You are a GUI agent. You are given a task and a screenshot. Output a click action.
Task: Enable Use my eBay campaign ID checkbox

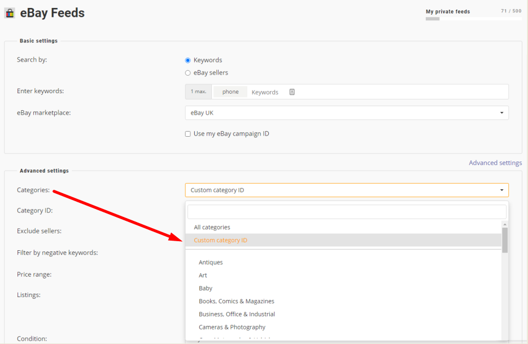(x=188, y=134)
